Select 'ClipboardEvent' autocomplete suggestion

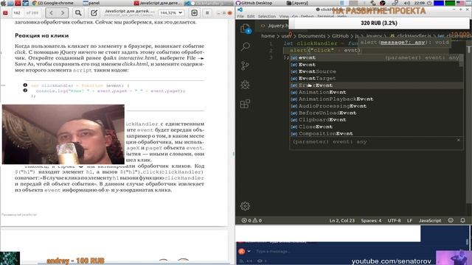coord(376,120)
